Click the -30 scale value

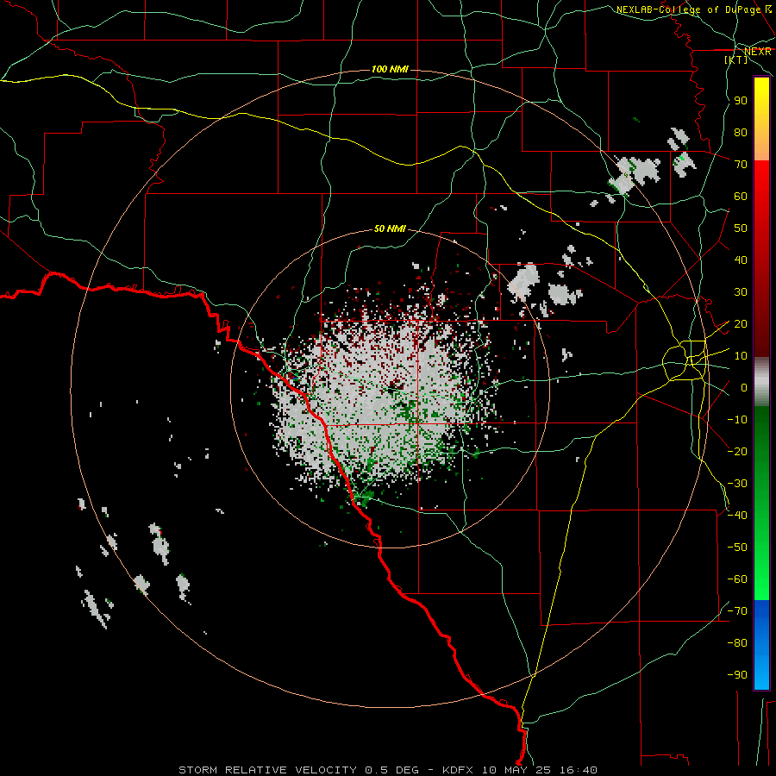click(737, 484)
